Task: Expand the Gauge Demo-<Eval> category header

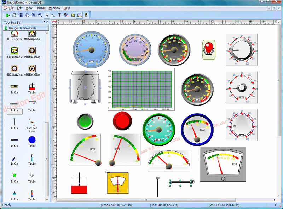Action: point(25,28)
